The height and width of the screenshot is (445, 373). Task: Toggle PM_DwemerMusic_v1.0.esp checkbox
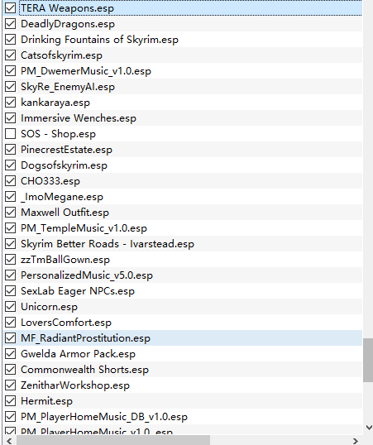pyautogui.click(x=11, y=71)
